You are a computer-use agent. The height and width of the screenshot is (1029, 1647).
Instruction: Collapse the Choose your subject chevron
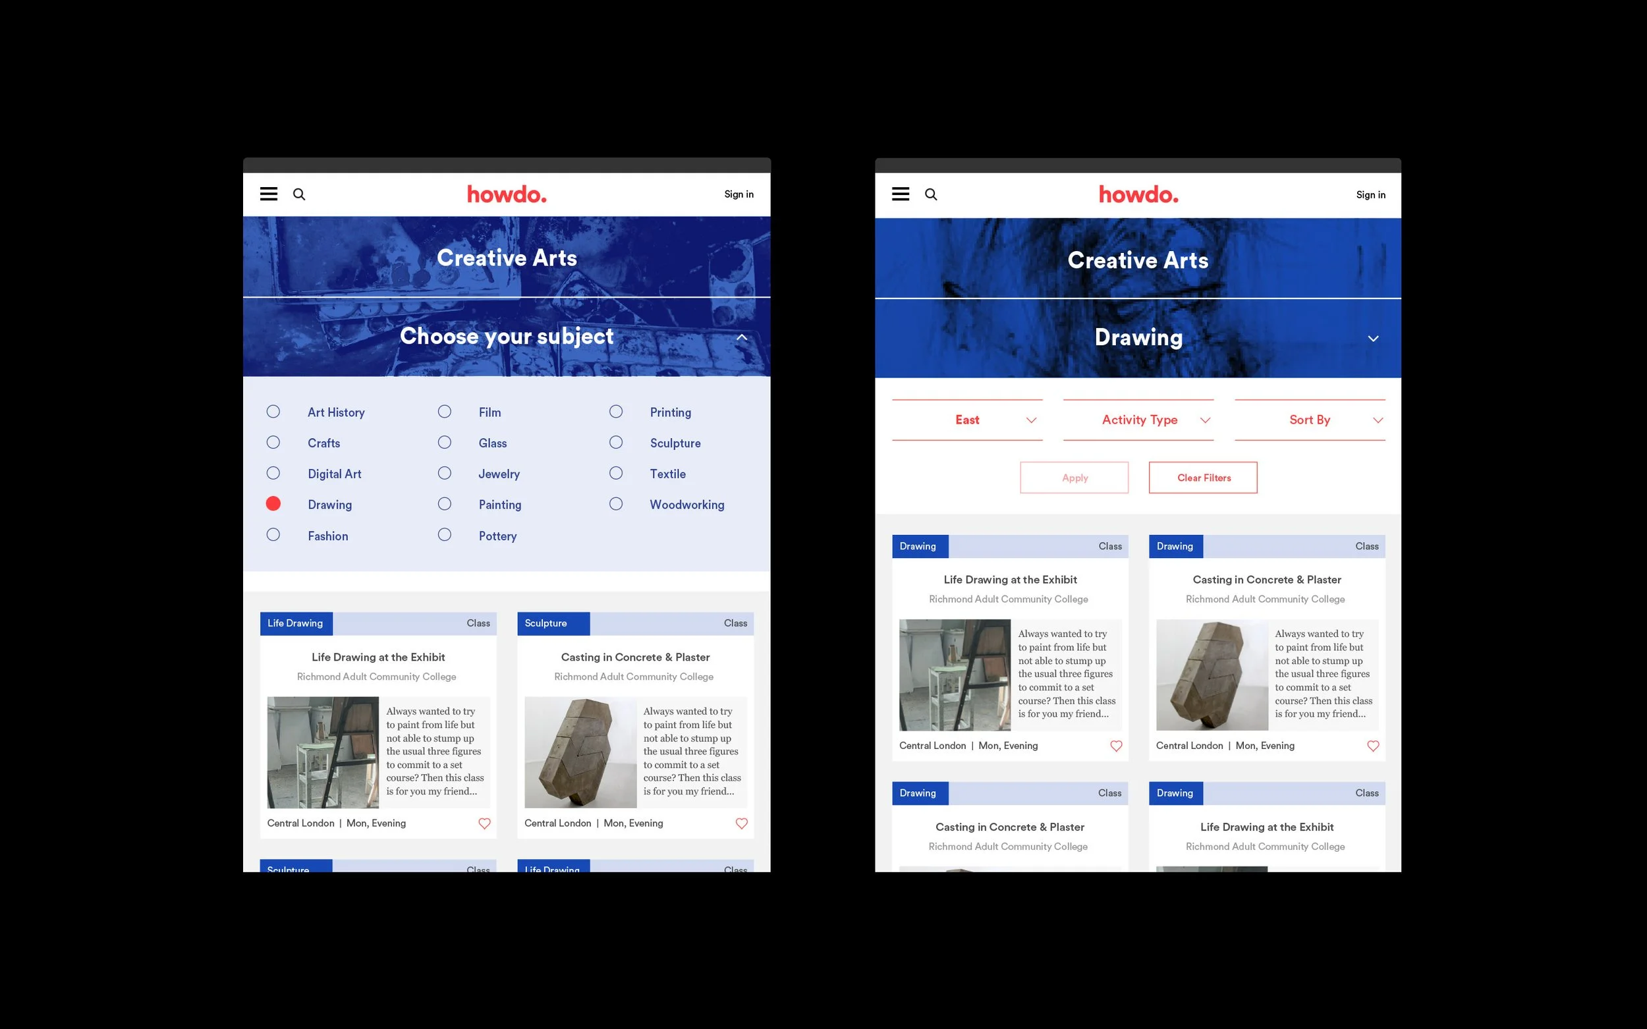point(741,337)
